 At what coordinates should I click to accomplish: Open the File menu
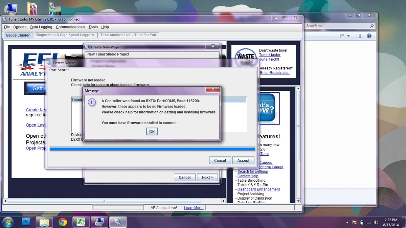coord(7,27)
